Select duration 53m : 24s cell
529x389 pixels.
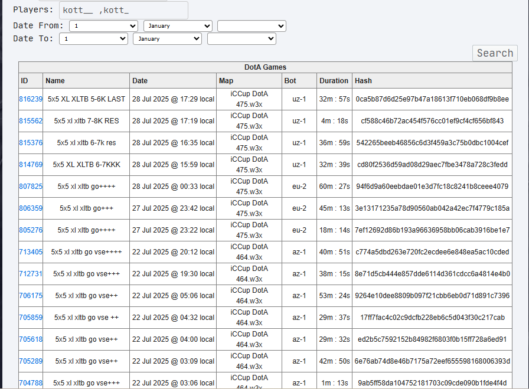(x=334, y=296)
